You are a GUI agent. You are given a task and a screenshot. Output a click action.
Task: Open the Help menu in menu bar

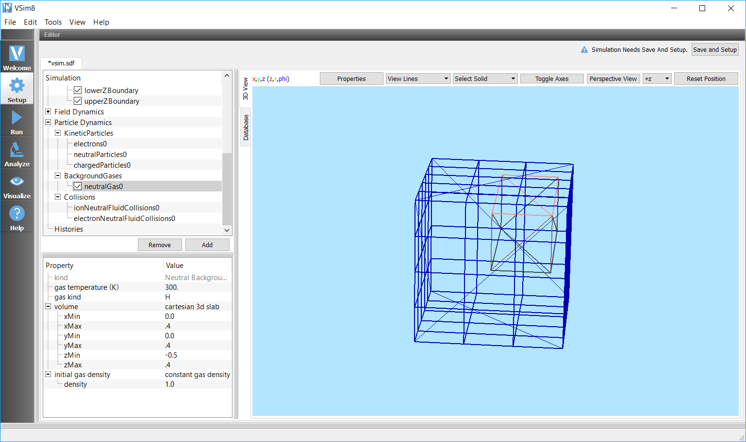point(101,22)
